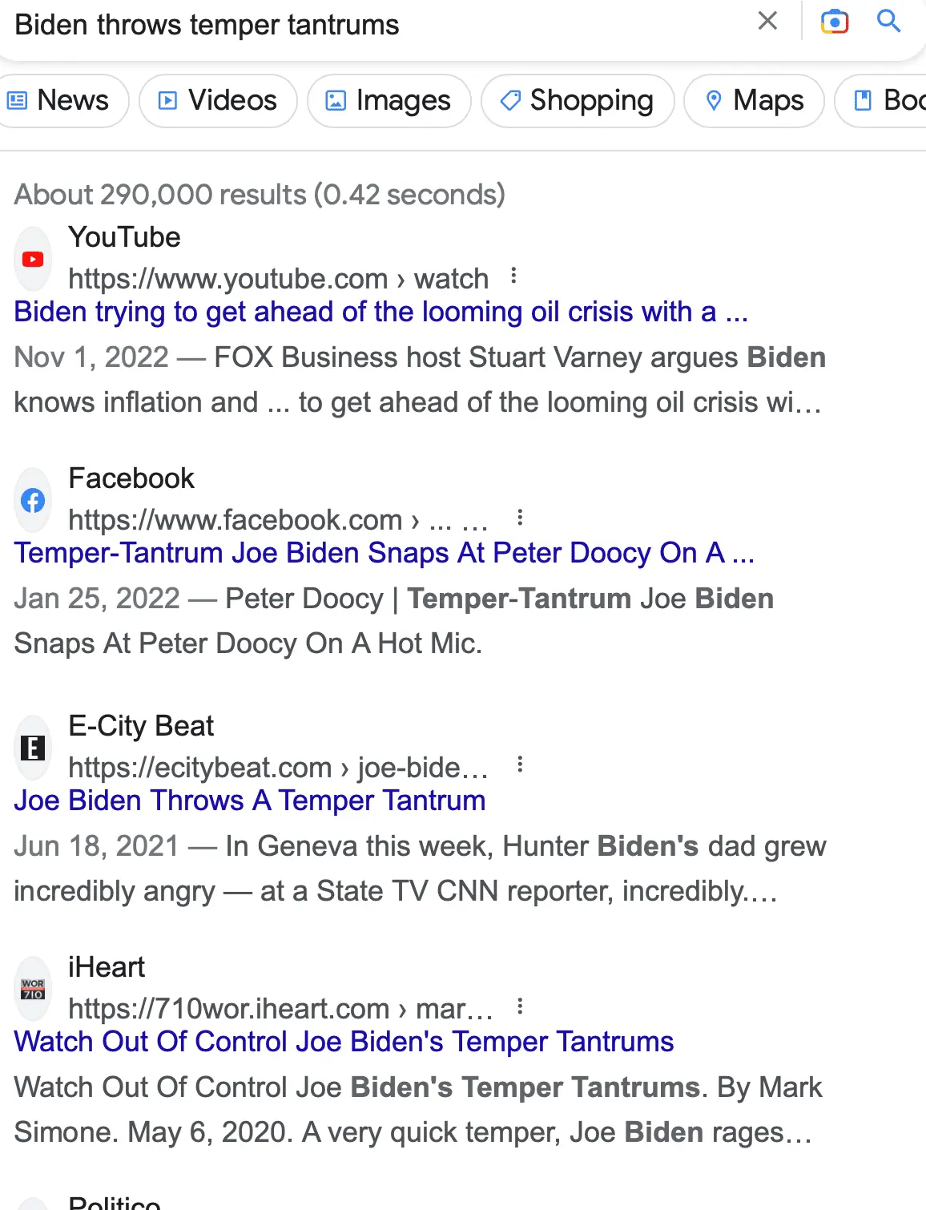926x1210 pixels.
Task: Switch to the Videos tab
Action: (218, 101)
